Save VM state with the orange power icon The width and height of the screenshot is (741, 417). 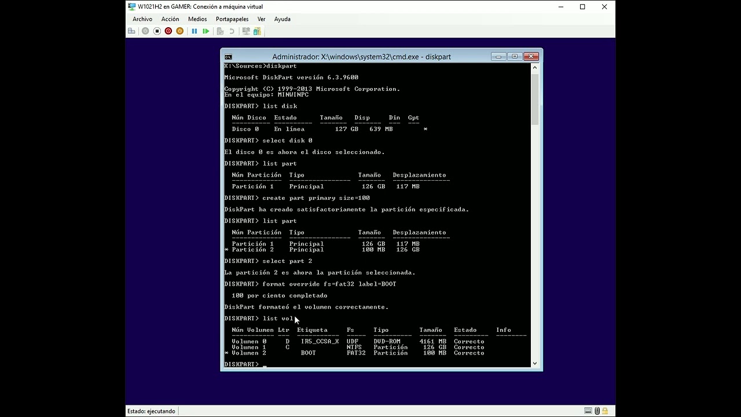click(180, 31)
